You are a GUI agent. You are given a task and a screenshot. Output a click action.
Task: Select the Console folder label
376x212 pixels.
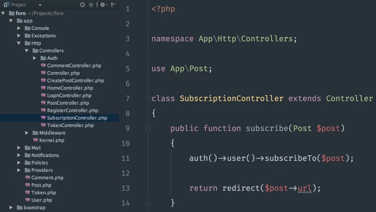(x=40, y=28)
